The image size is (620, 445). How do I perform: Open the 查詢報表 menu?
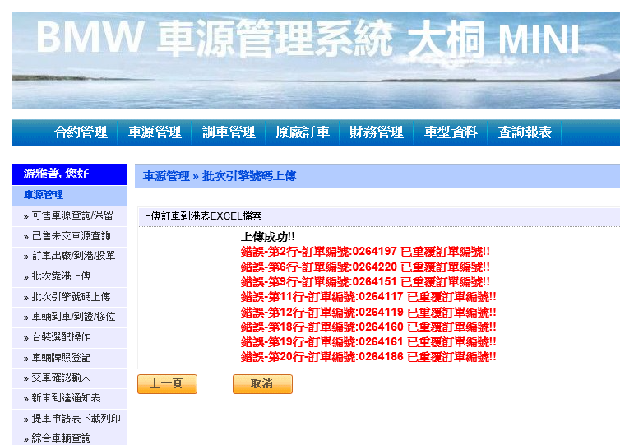[525, 132]
